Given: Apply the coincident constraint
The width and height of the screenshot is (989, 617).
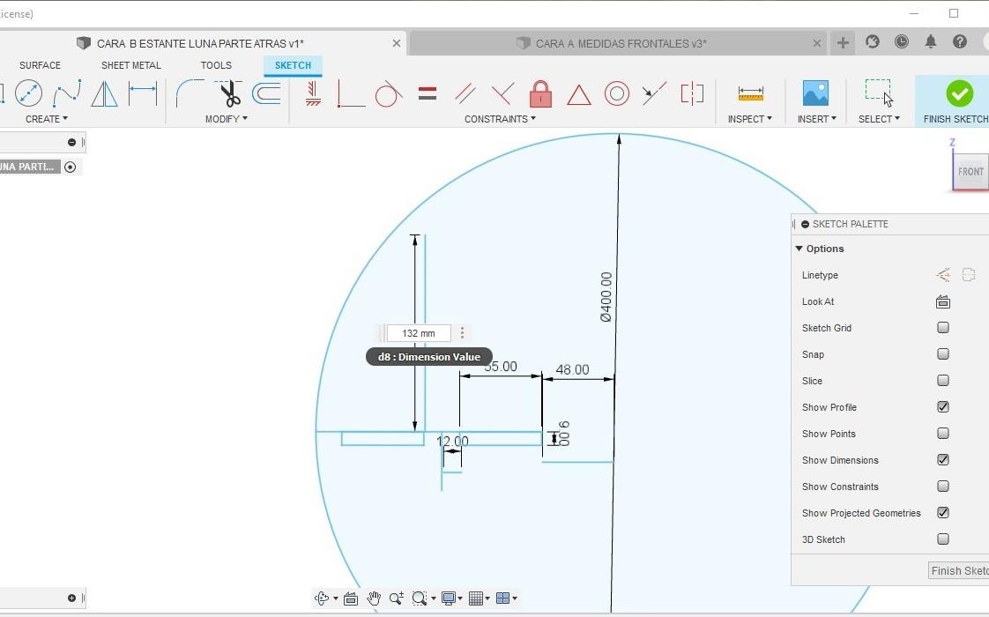Looking at the screenshot, I should [x=351, y=93].
